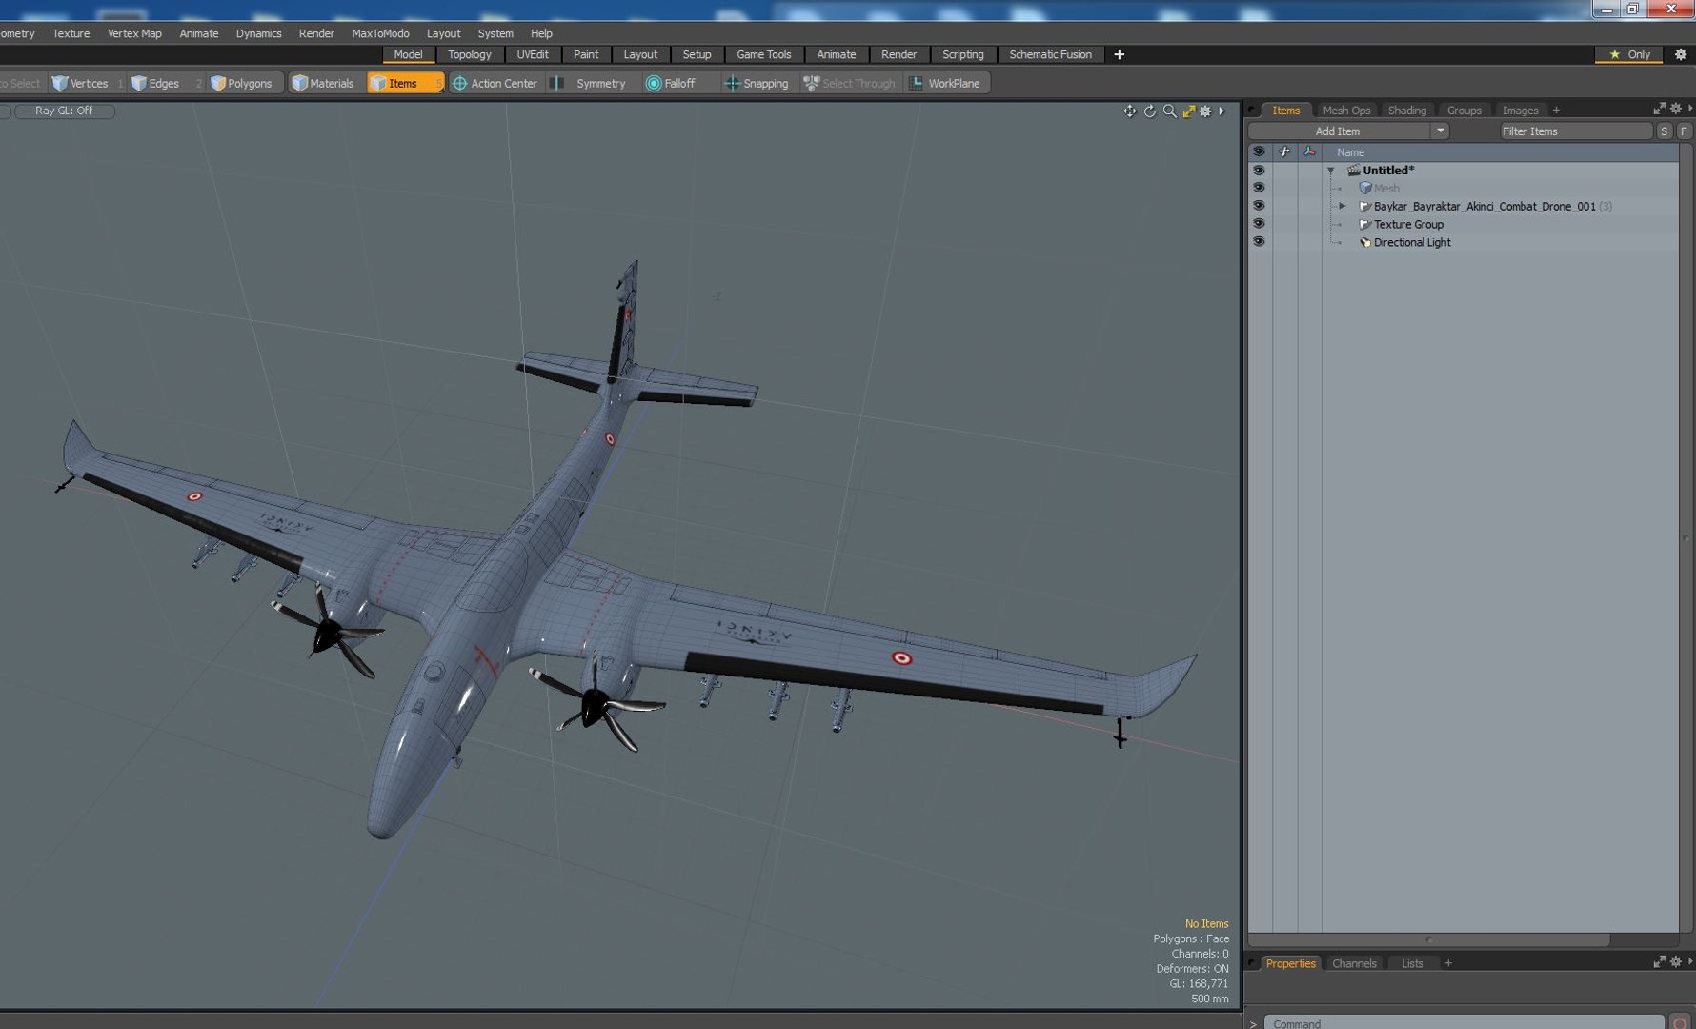Viewport: 1696px width, 1029px height.
Task: Click the Add Item button
Action: pos(1338,131)
